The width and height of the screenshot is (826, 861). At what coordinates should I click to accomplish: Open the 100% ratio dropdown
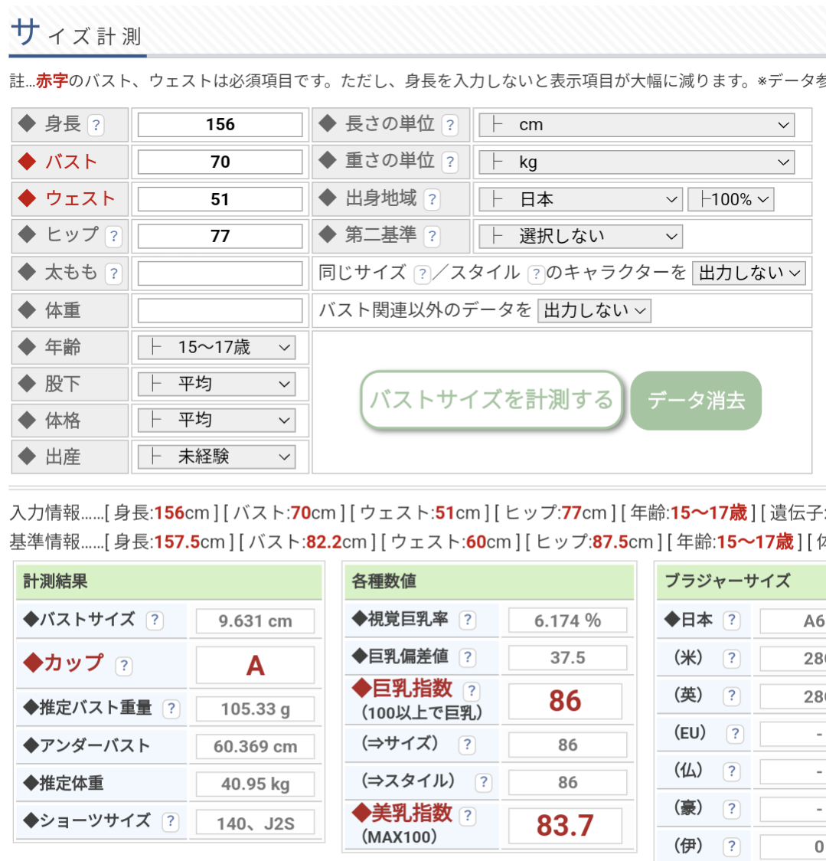[731, 200]
